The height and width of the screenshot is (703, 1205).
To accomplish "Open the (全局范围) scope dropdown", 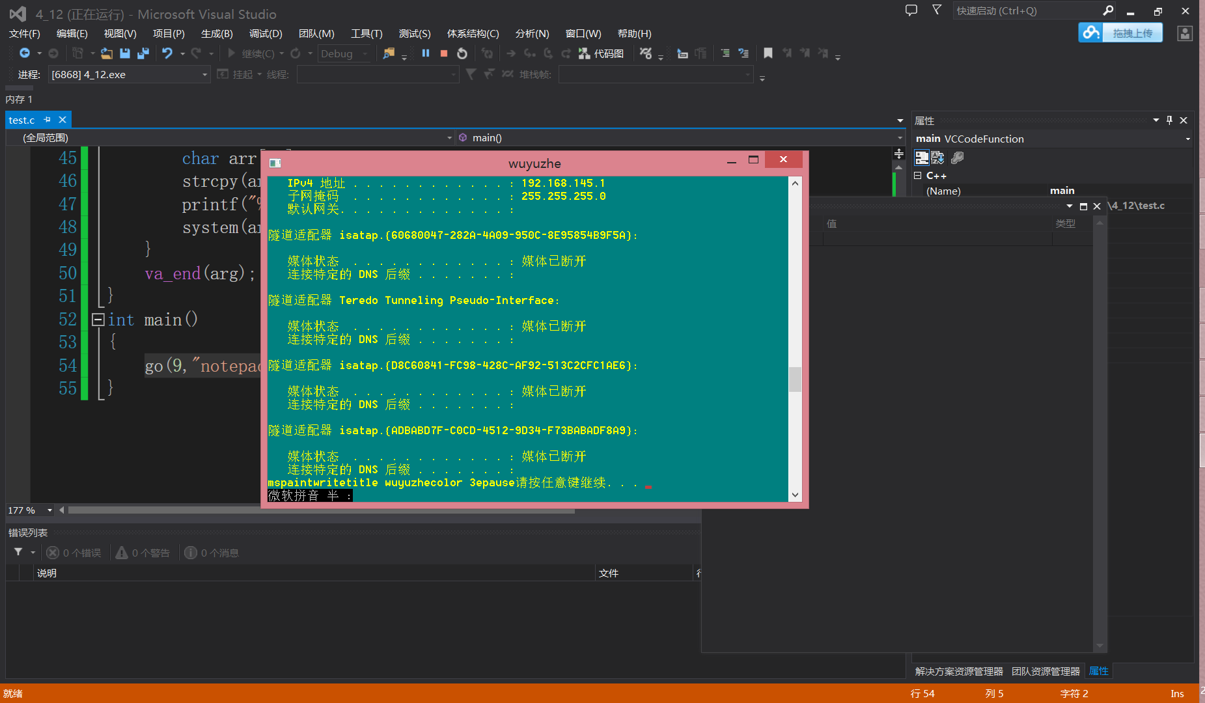I will [x=231, y=138].
